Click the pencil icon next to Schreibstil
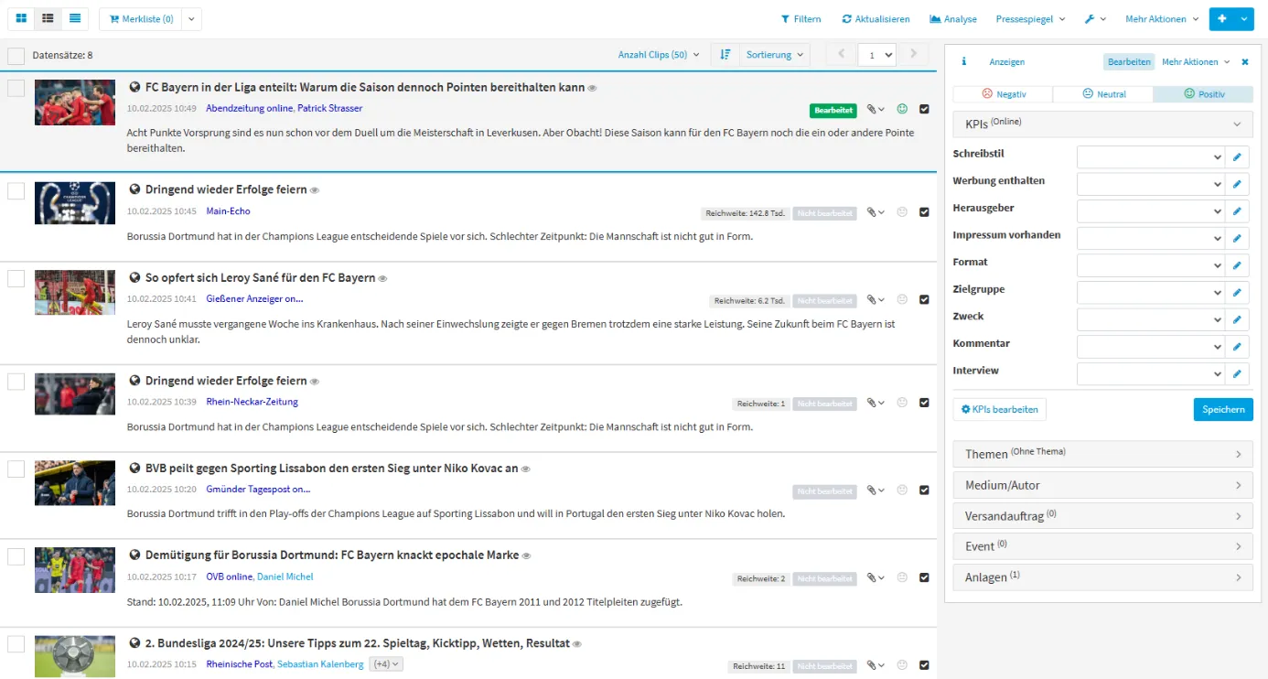This screenshot has height=679, width=1268. pos(1237,157)
